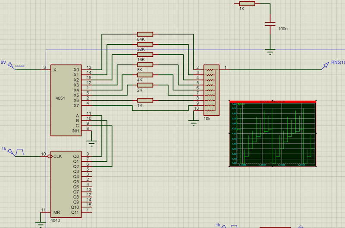Click the 4040 part label
Viewport: 345px width, 228px height.
click(55, 220)
